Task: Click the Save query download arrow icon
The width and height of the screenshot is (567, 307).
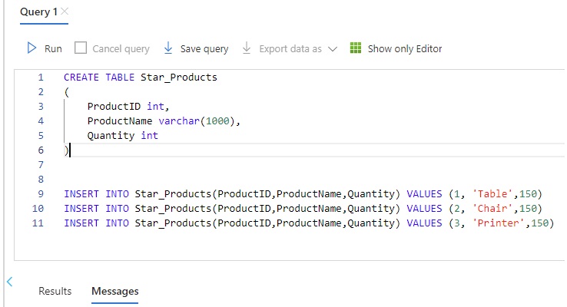Action: [x=168, y=48]
